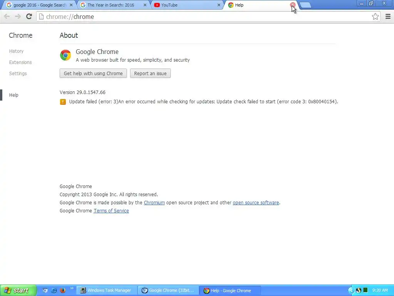Open the open source software link
The height and width of the screenshot is (296, 394).
[x=256, y=203]
